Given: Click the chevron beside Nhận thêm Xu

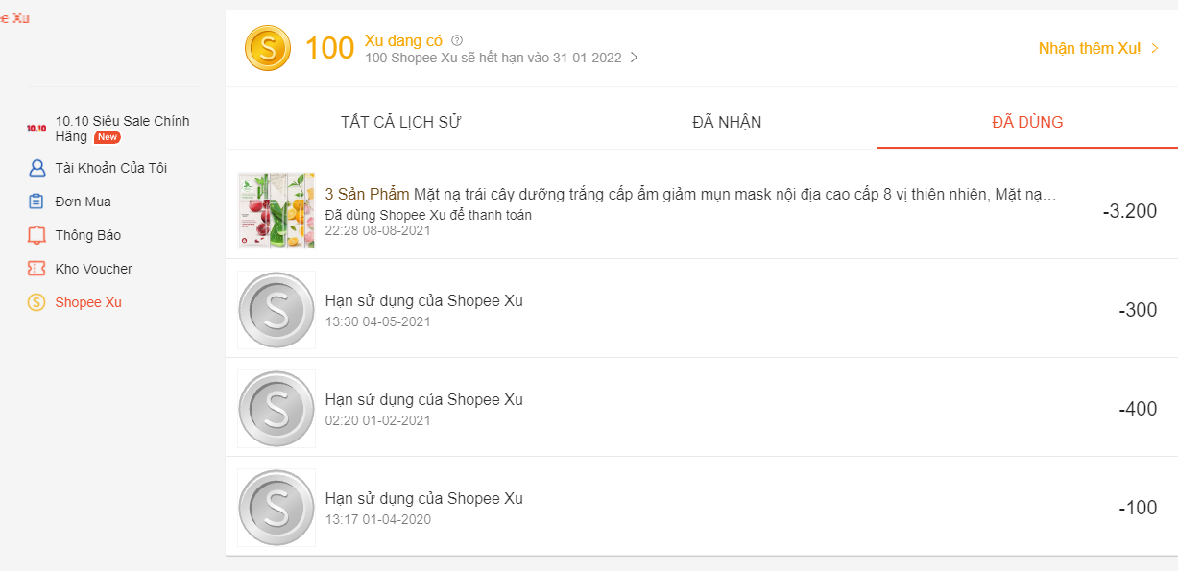Looking at the screenshot, I should point(1155,48).
